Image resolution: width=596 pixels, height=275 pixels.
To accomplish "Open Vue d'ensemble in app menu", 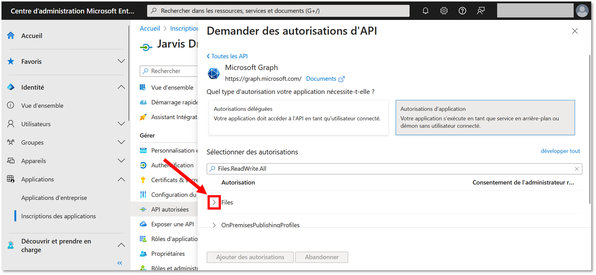I will pos(172,88).
